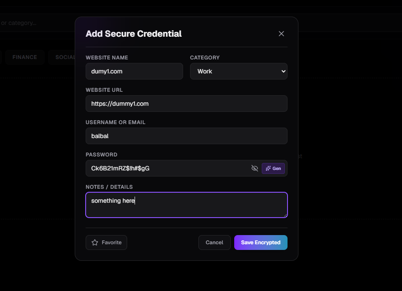
Task: Mark credential with the Favorite star
Action: pos(106,242)
